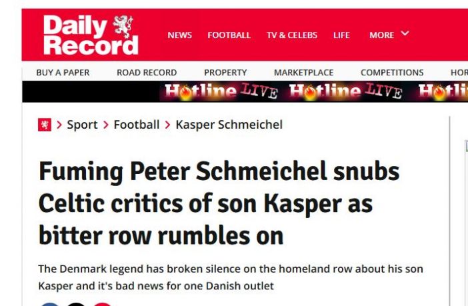The height and width of the screenshot is (306, 468).
Task: Click the red home icon in breadcrumb
Action: 45,125
